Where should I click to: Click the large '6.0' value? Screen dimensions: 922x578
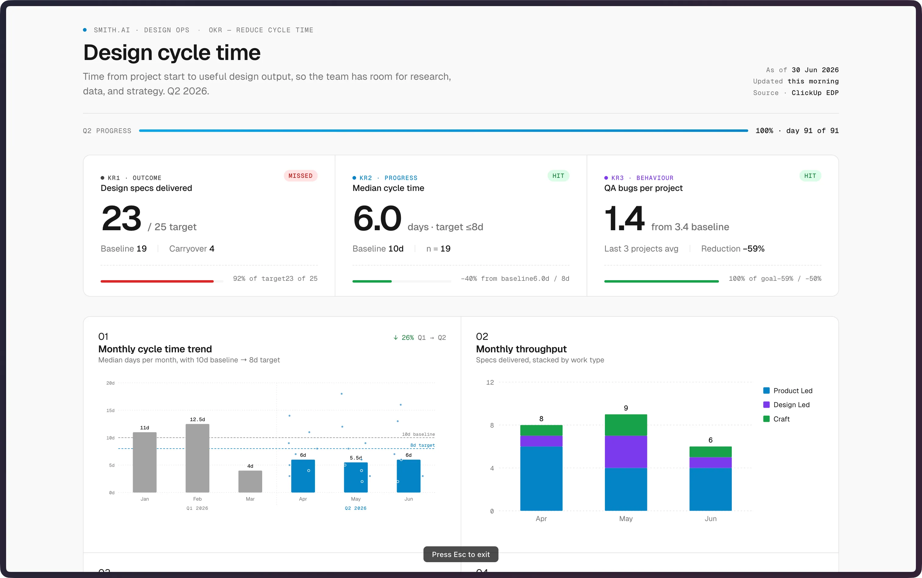coord(377,218)
